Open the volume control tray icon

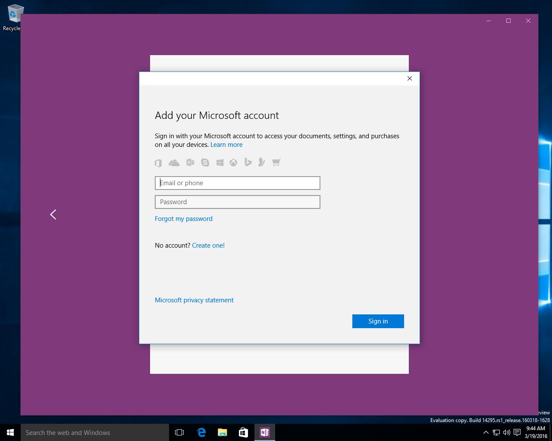(x=507, y=432)
